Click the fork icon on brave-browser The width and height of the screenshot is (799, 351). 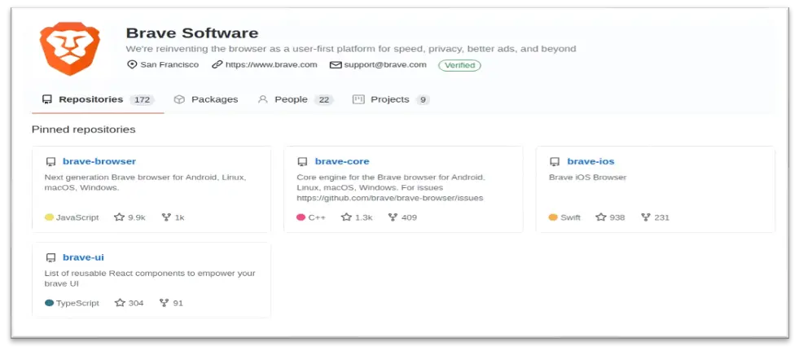tap(166, 217)
